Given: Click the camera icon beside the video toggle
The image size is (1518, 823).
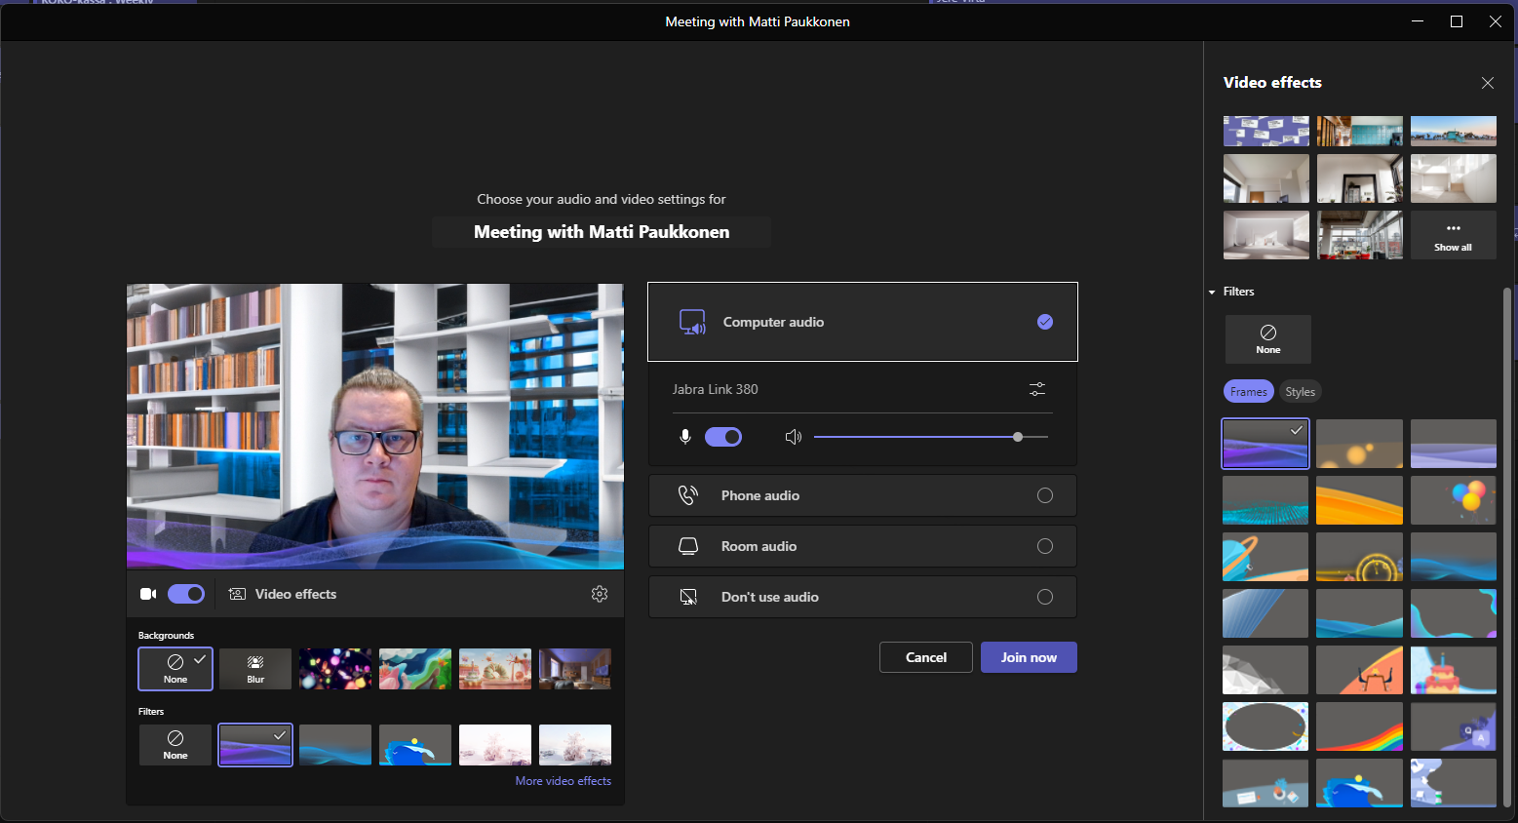Looking at the screenshot, I should coord(148,593).
